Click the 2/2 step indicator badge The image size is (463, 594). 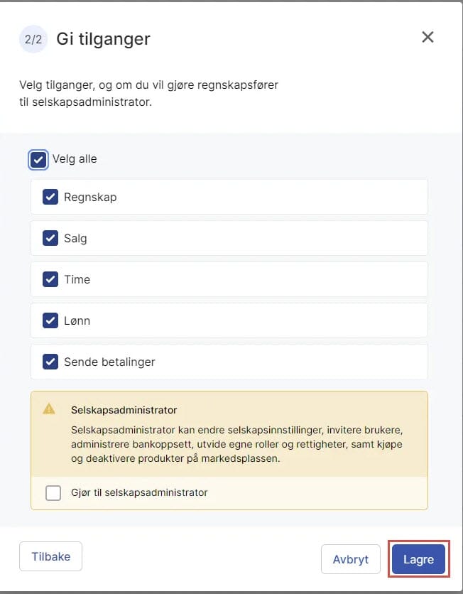[x=33, y=39]
